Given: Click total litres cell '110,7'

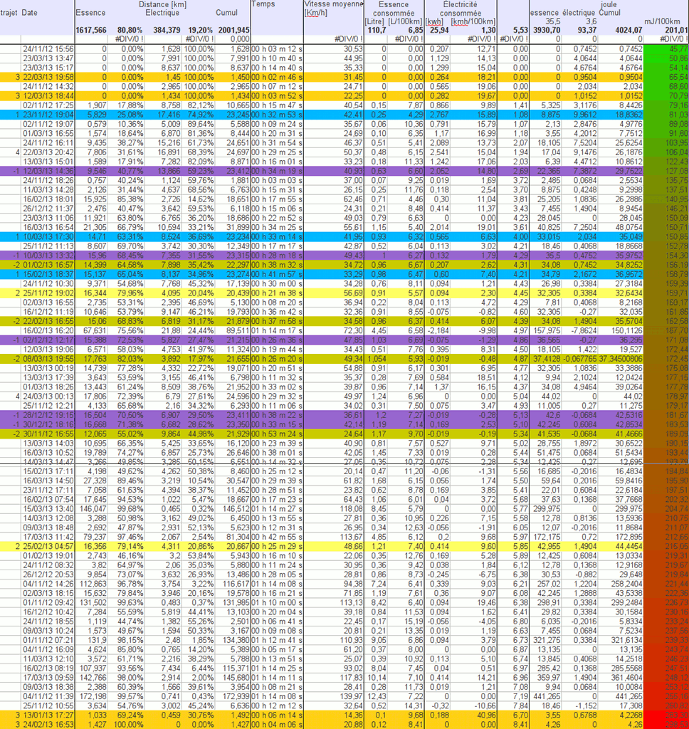Looking at the screenshot, I should click(x=377, y=30).
